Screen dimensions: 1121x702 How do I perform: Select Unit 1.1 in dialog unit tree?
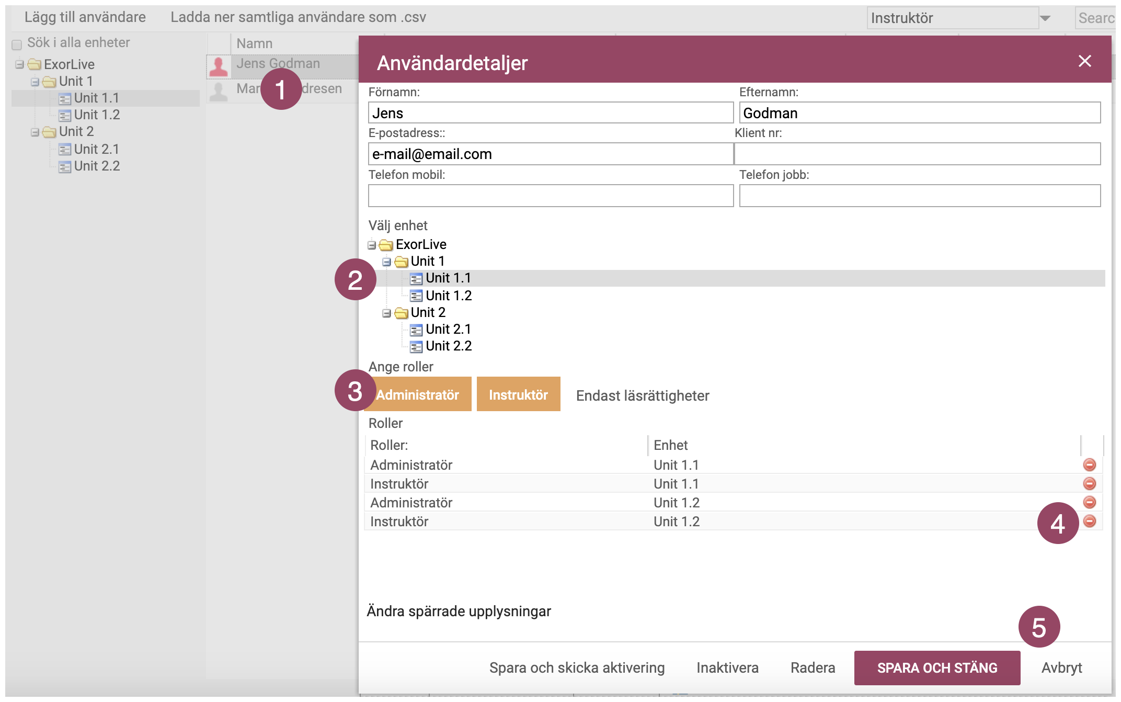point(448,278)
